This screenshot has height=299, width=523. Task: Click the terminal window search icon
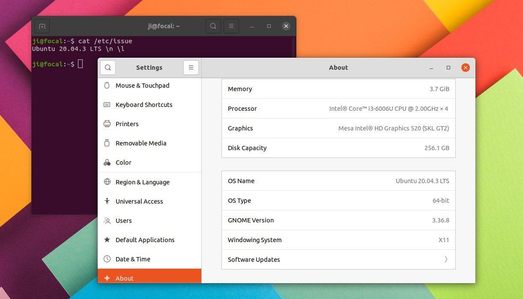(x=213, y=26)
